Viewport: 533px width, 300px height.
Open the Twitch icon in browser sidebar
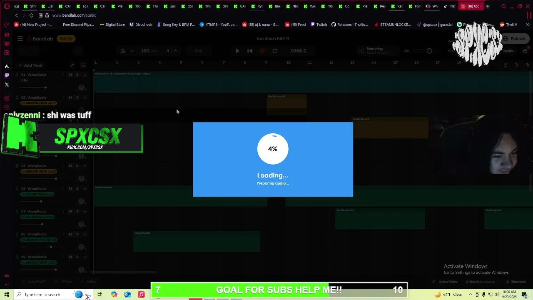(x=7, y=75)
